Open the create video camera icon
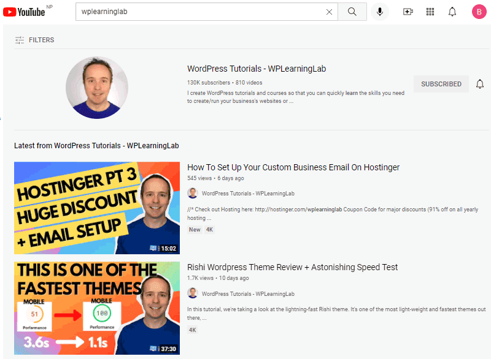The image size is (491, 359). click(408, 12)
